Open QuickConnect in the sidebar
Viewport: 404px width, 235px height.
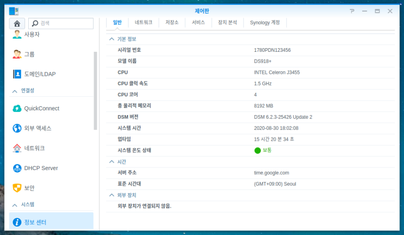[x=42, y=108]
